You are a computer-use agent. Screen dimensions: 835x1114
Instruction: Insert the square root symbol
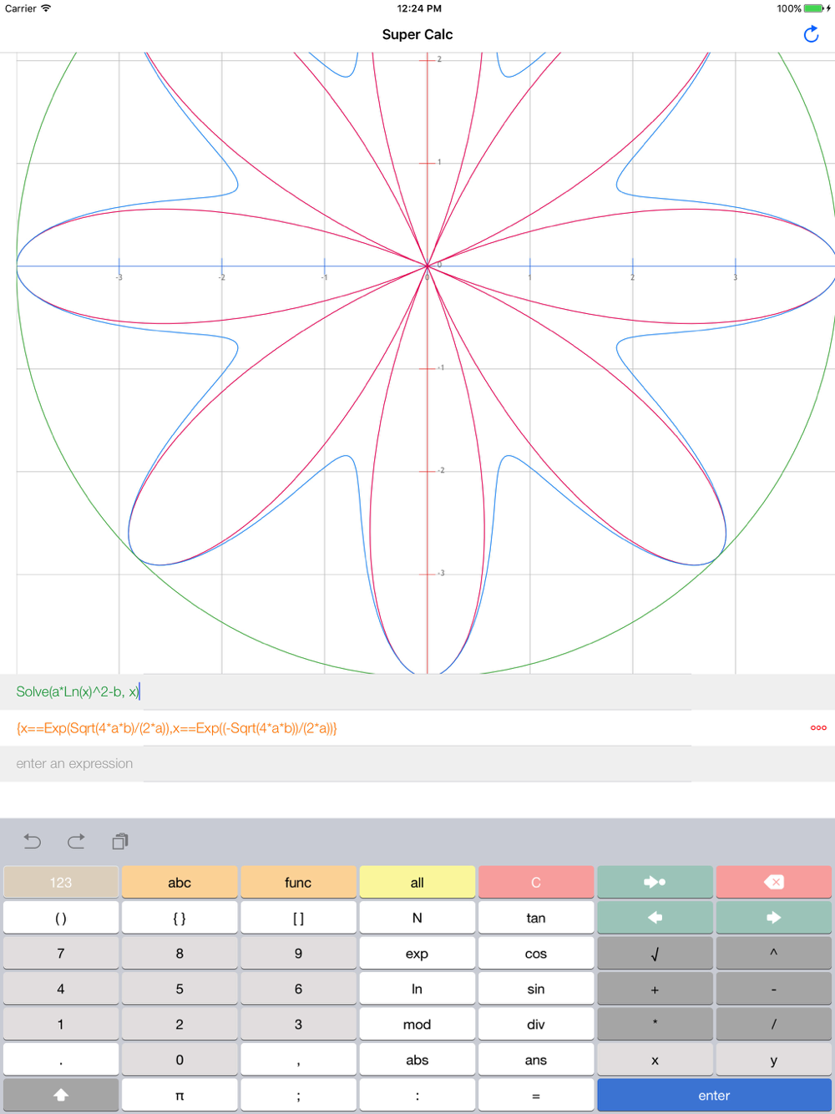tap(655, 953)
